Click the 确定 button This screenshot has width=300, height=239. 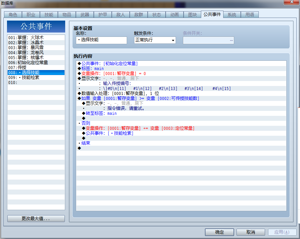tap(219, 232)
